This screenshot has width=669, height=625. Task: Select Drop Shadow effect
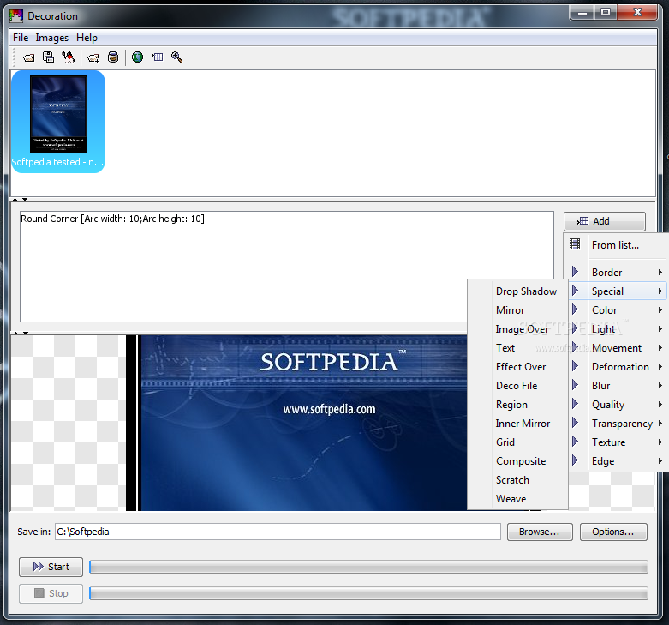click(x=518, y=291)
